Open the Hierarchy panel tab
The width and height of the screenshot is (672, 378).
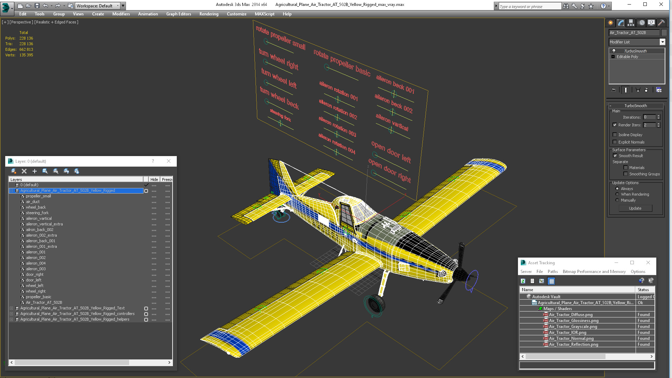point(631,23)
